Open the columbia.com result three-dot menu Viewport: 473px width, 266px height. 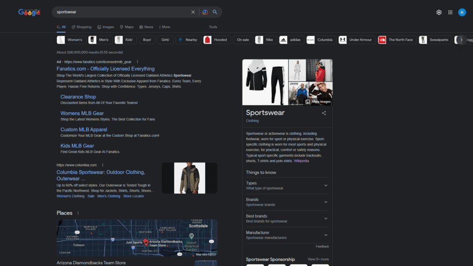[x=103, y=165]
